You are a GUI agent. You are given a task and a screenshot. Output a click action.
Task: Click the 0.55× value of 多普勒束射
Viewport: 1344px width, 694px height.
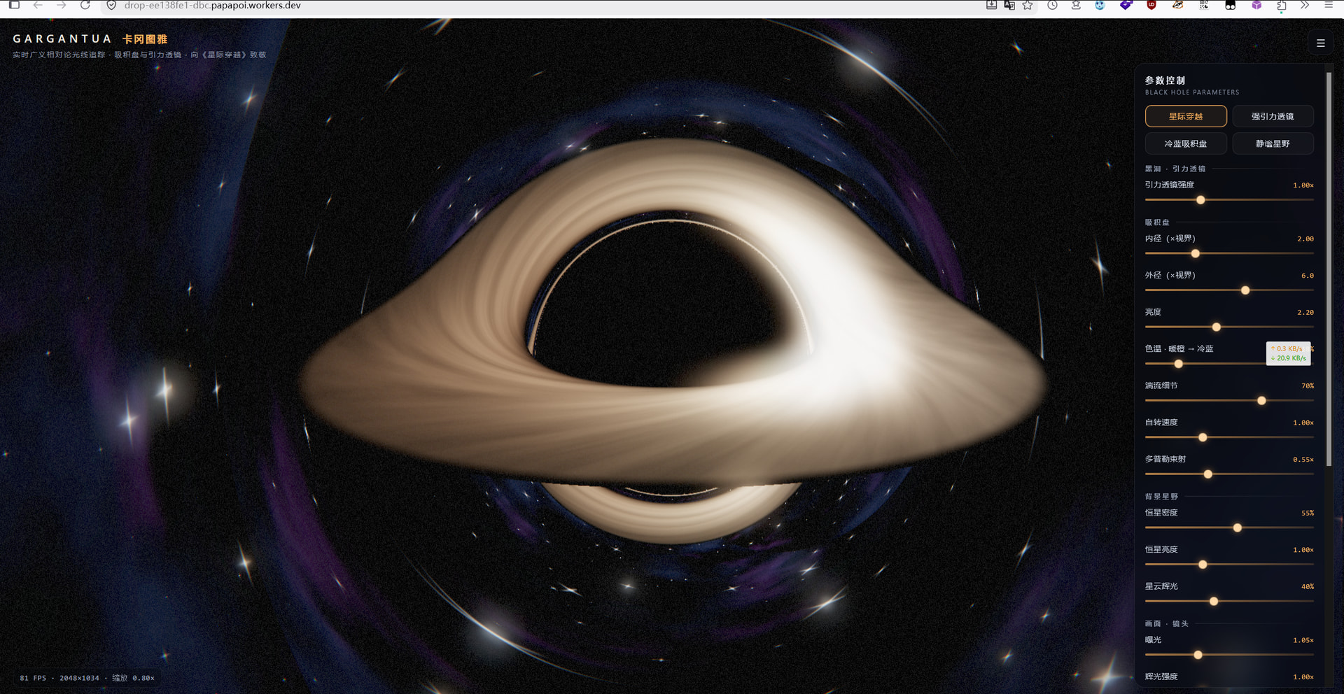(x=1303, y=460)
